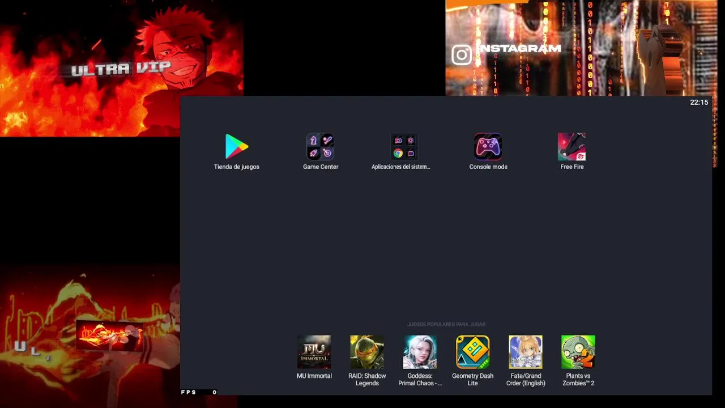Click the Free Fire label text
Viewport: 725px width, 408px height.
coord(572,167)
